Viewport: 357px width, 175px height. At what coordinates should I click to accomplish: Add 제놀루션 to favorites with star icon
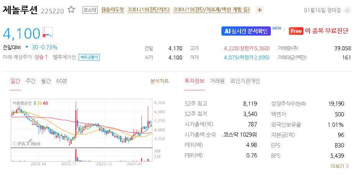[x=72, y=10]
